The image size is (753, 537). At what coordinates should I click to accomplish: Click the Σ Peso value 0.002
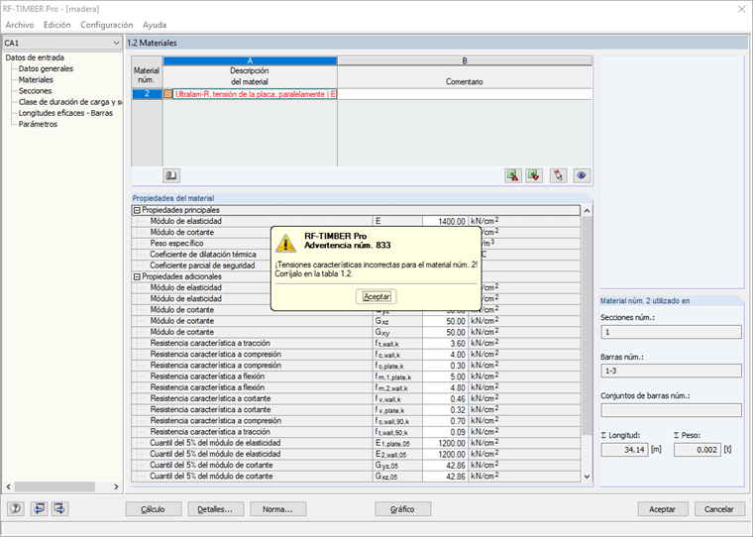698,450
